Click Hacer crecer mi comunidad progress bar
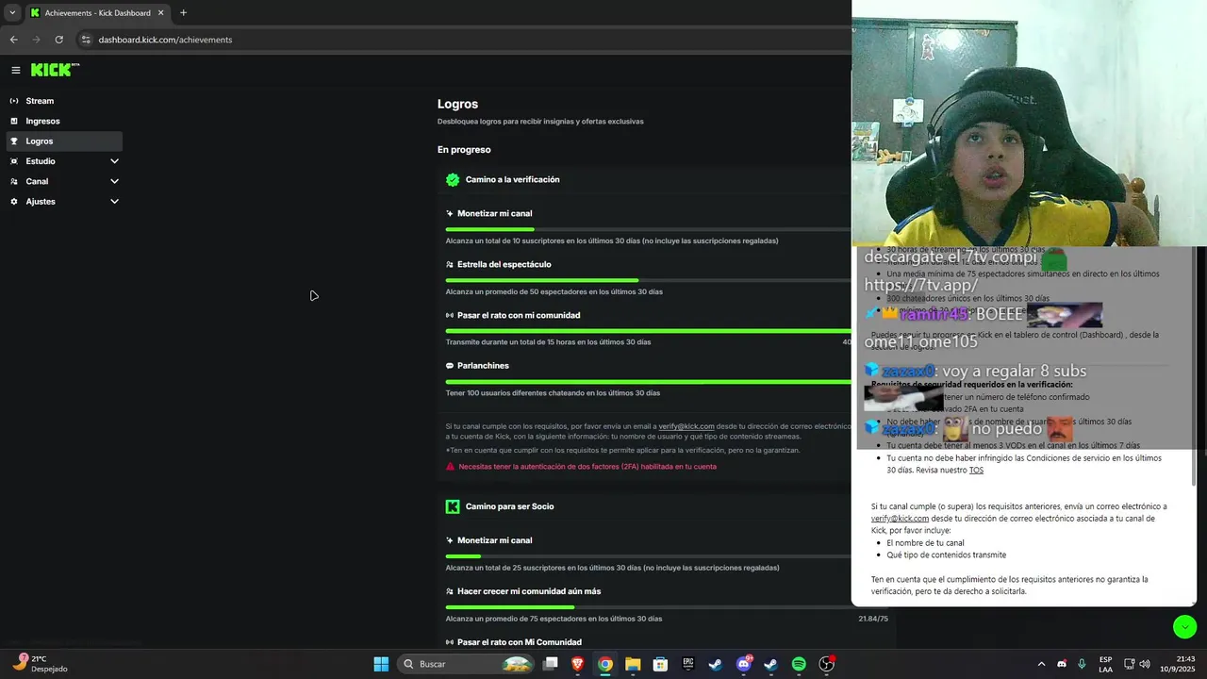Image resolution: width=1207 pixels, height=679 pixels. 649,607
